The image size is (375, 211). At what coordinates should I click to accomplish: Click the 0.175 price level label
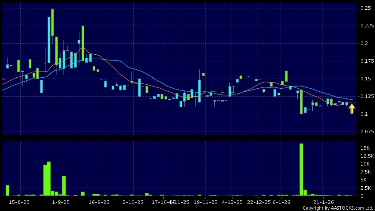coord(365,61)
